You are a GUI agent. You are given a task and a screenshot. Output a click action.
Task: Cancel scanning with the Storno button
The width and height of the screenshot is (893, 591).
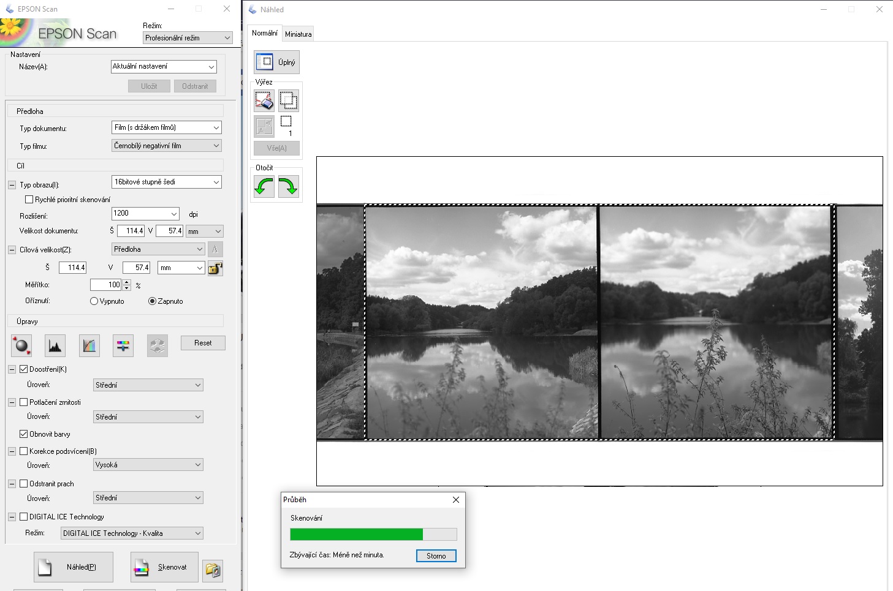coord(436,556)
